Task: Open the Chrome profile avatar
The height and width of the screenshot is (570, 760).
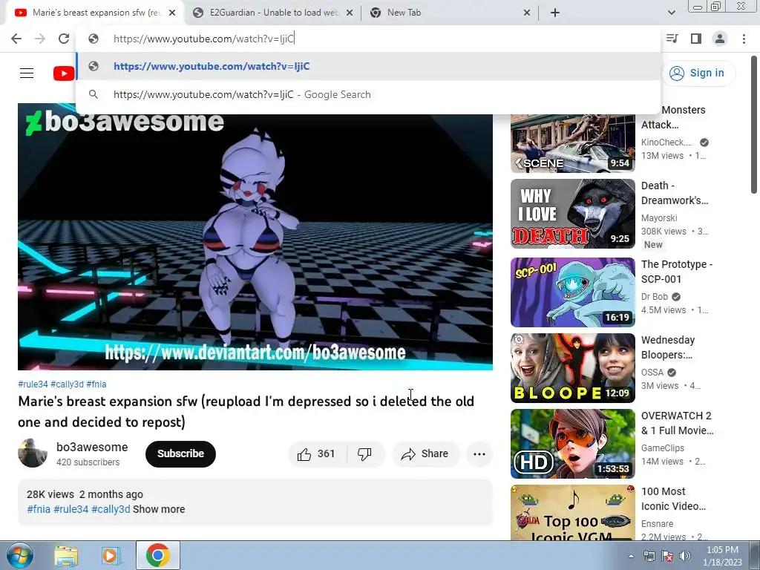Action: (x=720, y=39)
